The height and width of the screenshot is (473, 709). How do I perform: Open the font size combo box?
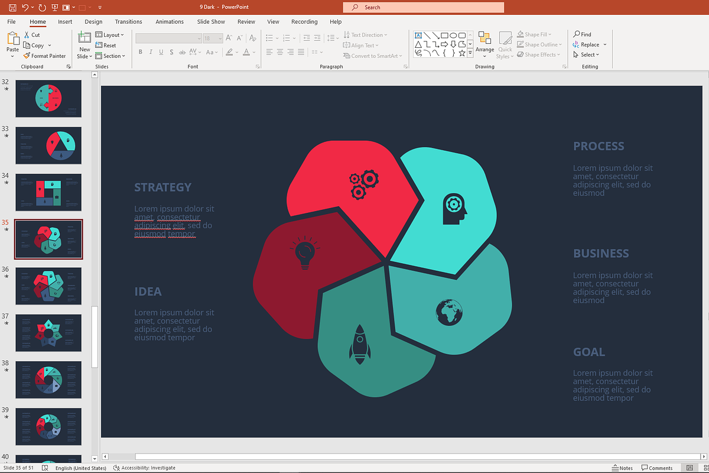click(x=212, y=38)
